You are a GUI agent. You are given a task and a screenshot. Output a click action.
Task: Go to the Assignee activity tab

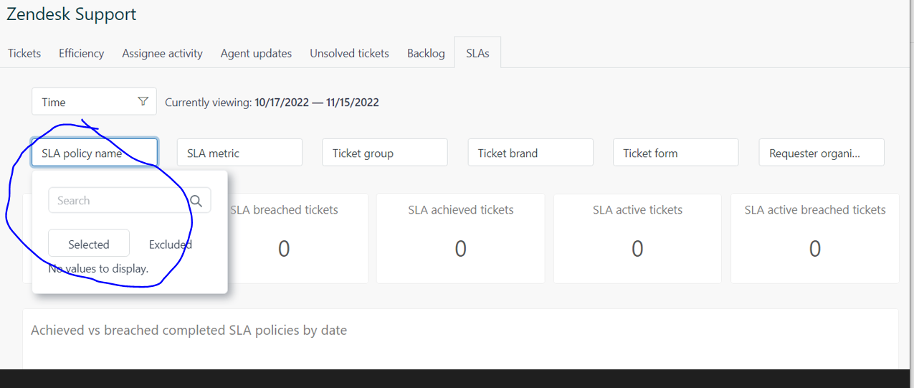click(162, 53)
